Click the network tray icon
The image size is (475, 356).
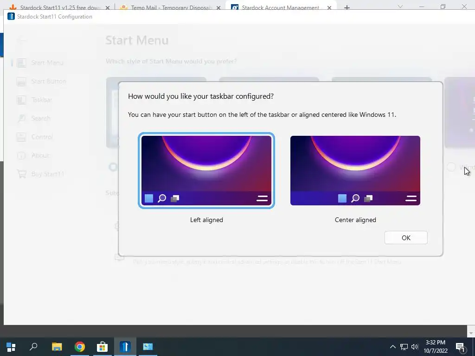click(404, 347)
